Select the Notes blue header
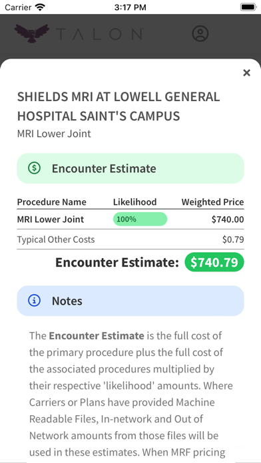The image size is (261, 463). tap(130, 301)
